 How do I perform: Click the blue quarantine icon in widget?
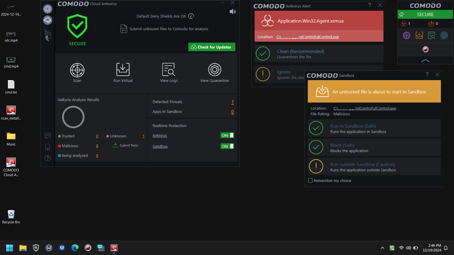pos(444,35)
